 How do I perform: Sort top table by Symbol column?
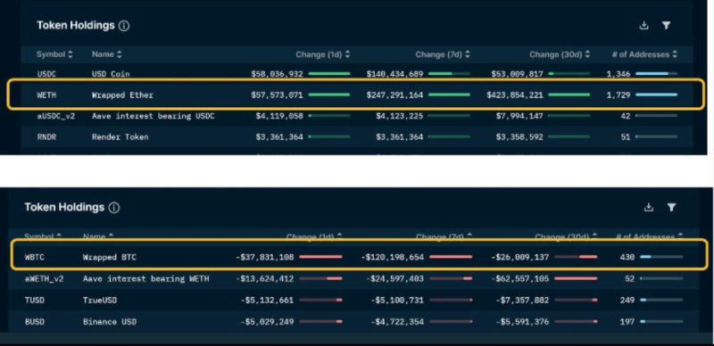click(x=54, y=54)
